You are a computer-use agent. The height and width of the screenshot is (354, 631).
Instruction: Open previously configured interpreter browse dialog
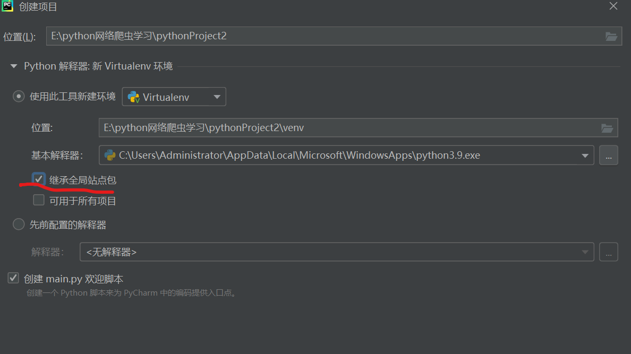pos(609,252)
